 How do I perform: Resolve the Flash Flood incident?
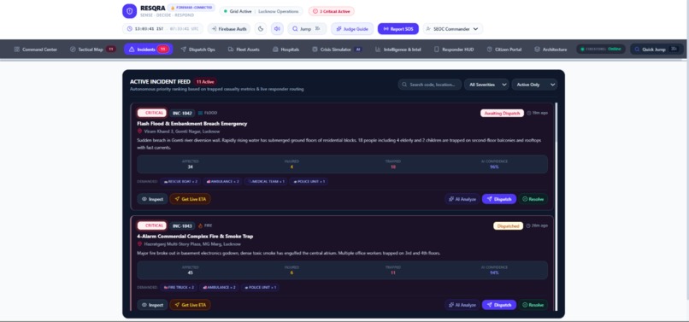click(x=533, y=199)
